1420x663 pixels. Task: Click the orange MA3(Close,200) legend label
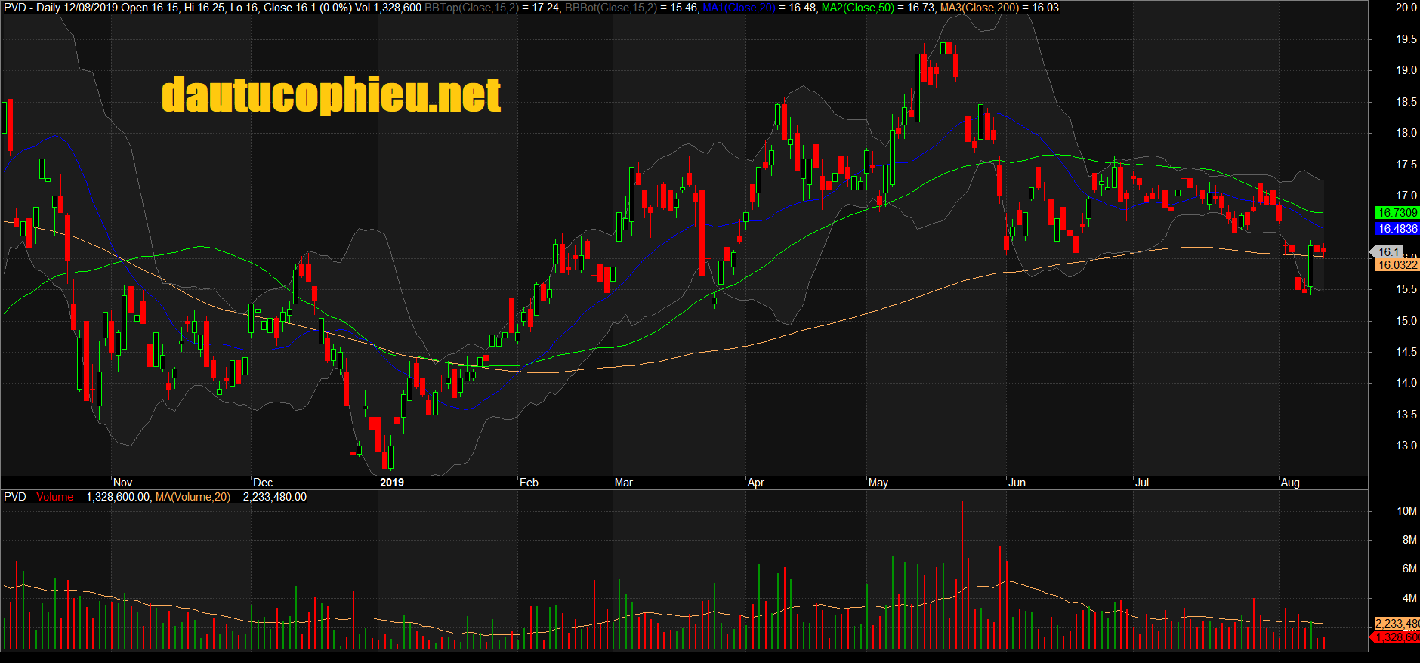979,8
